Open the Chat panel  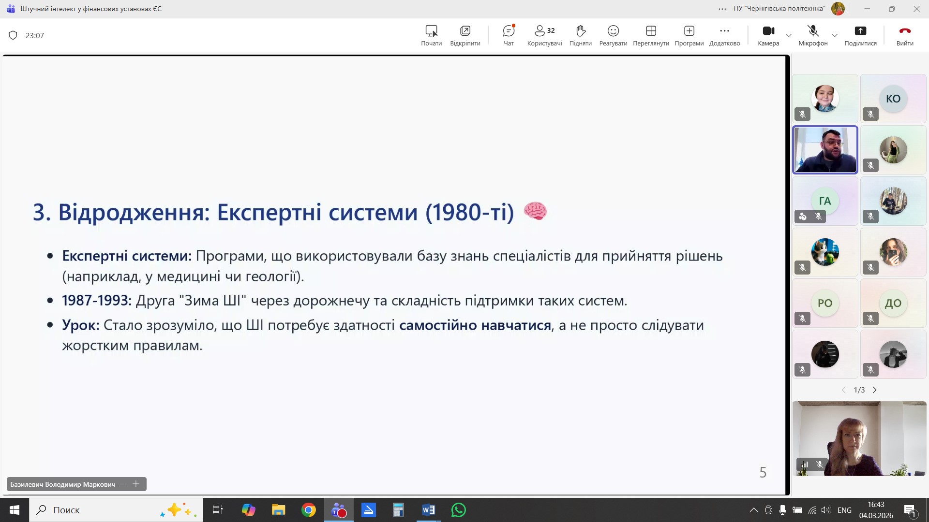tap(509, 35)
